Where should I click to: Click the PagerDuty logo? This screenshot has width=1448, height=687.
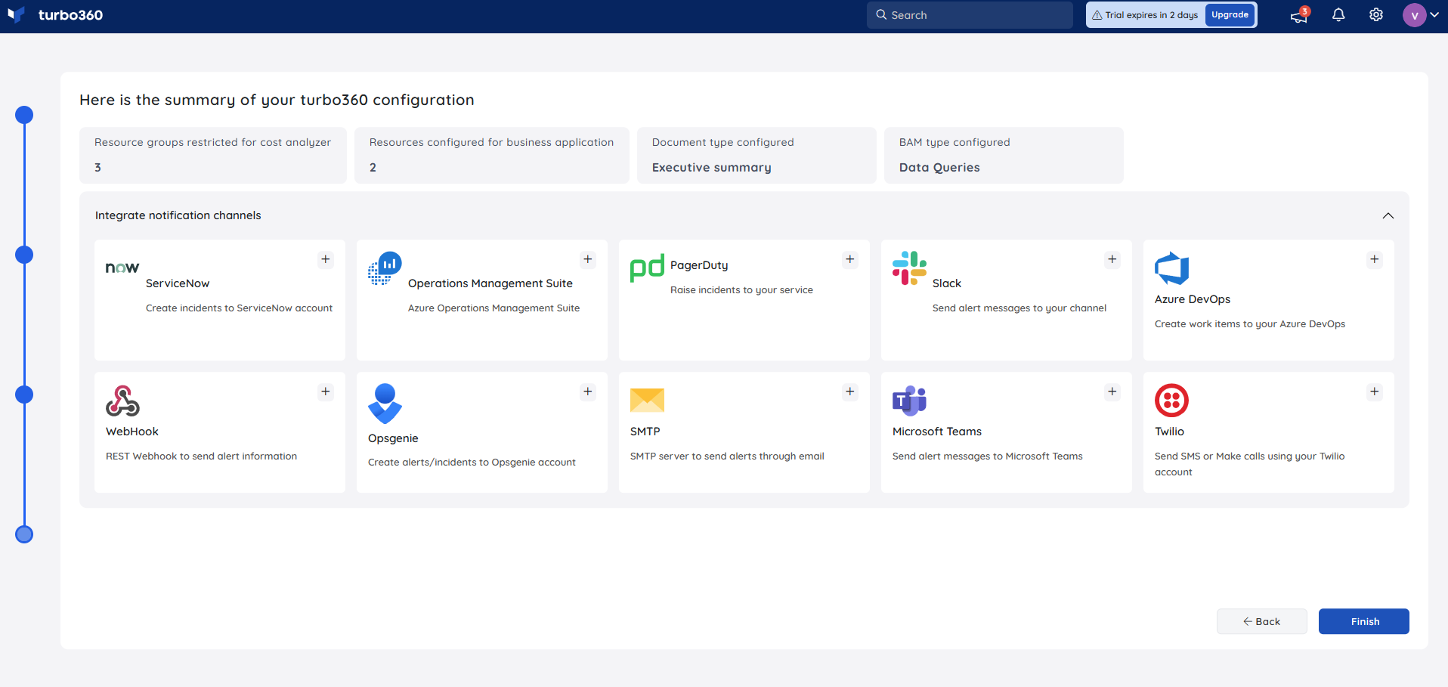coord(647,268)
